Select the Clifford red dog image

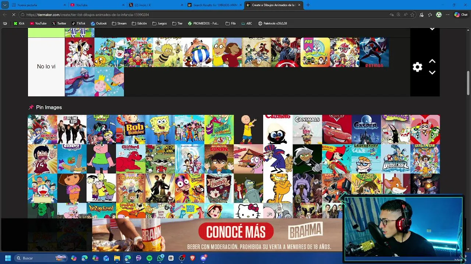(x=131, y=159)
